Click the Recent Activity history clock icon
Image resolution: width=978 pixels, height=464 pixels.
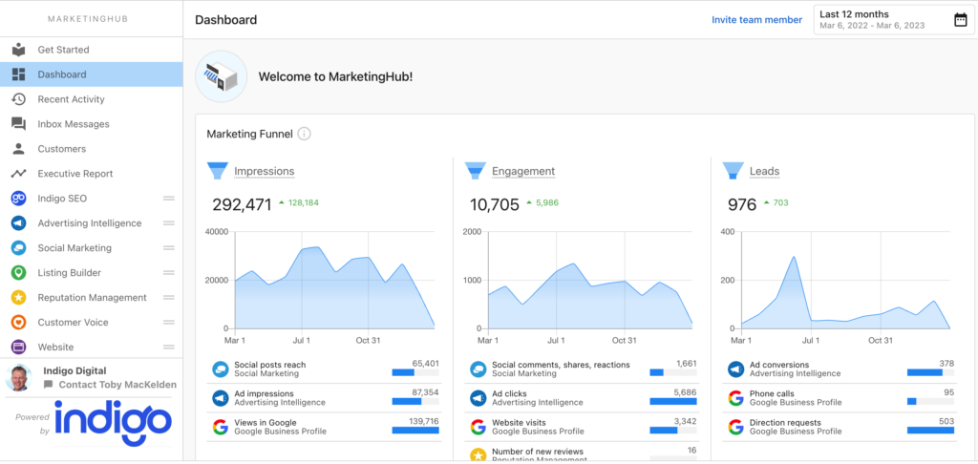point(19,99)
